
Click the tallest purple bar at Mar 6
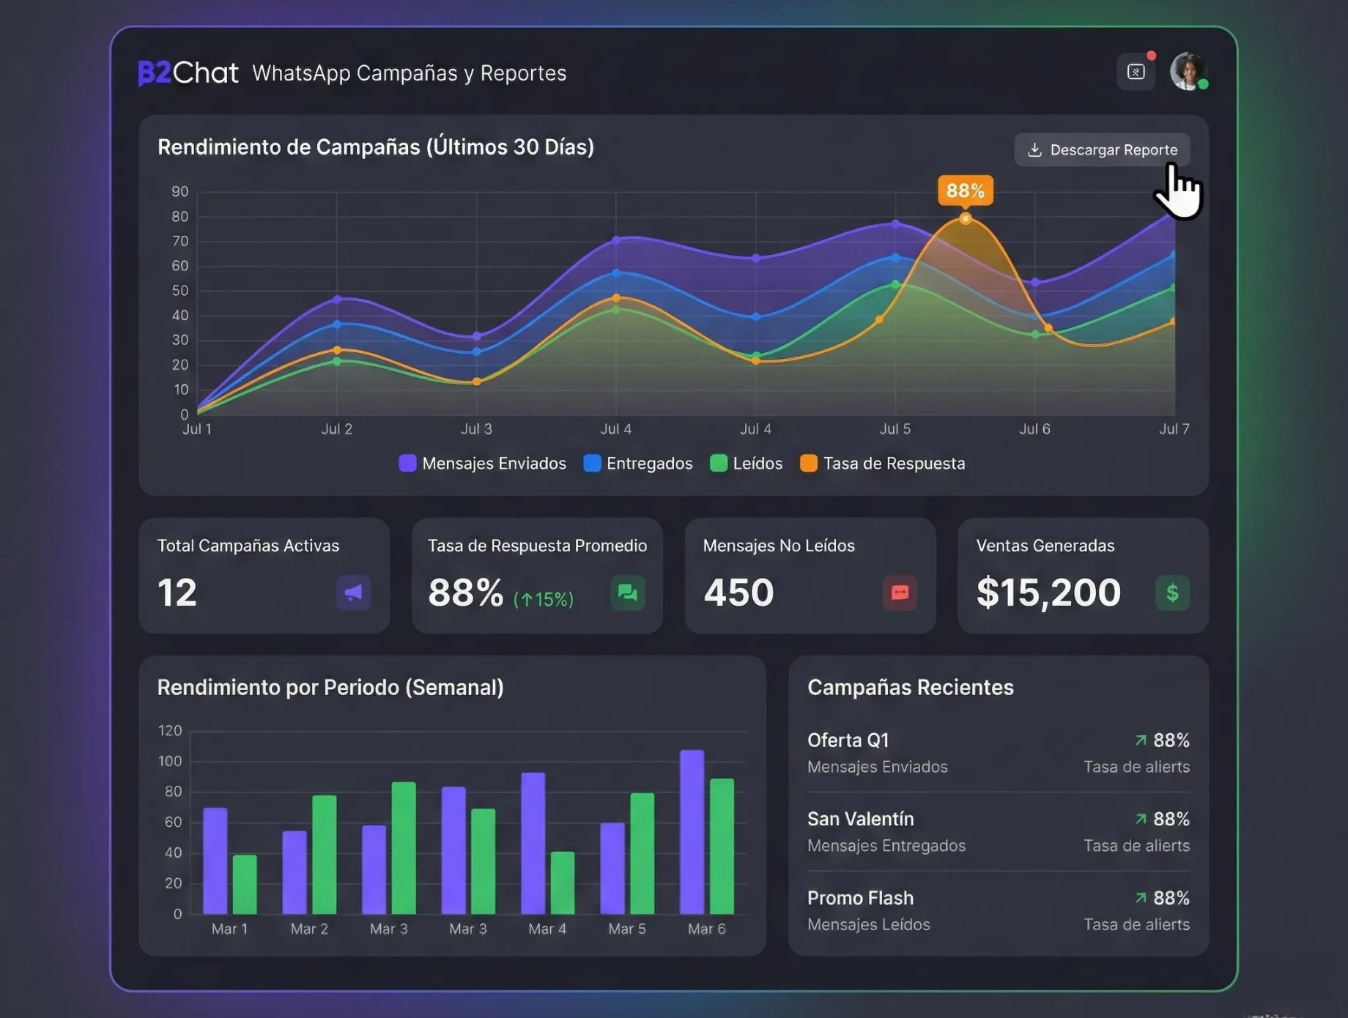click(692, 831)
